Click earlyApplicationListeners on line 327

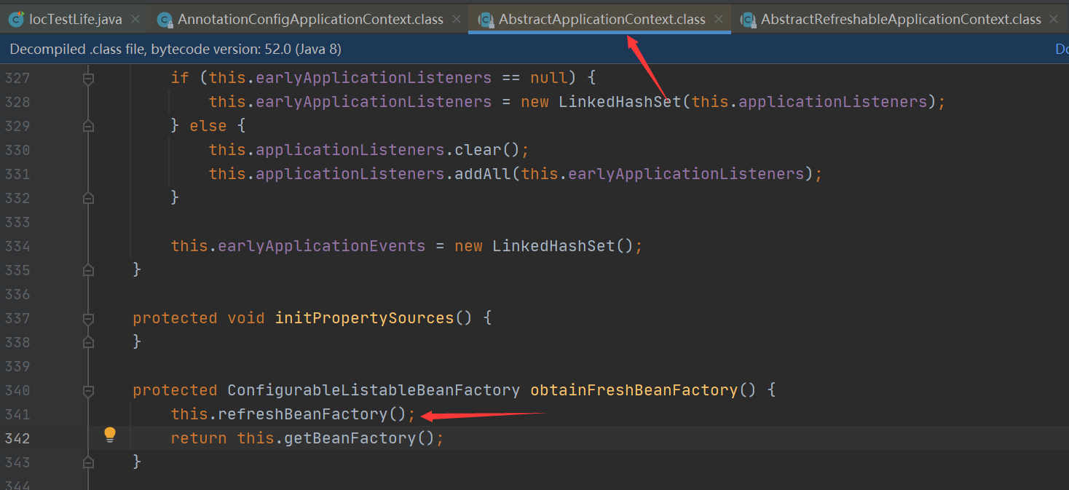pyautogui.click(x=374, y=78)
